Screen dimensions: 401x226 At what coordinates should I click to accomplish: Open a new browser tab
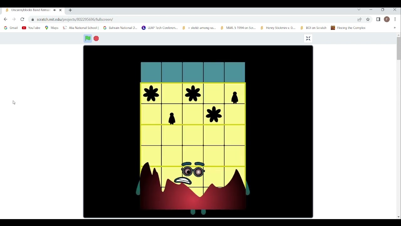click(70, 10)
